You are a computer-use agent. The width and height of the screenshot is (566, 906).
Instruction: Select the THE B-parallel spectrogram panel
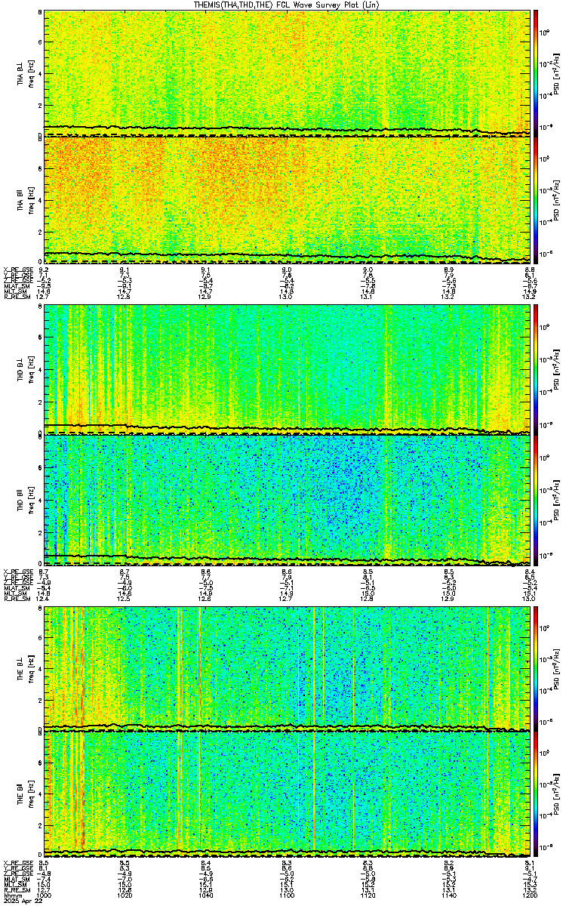click(x=285, y=794)
